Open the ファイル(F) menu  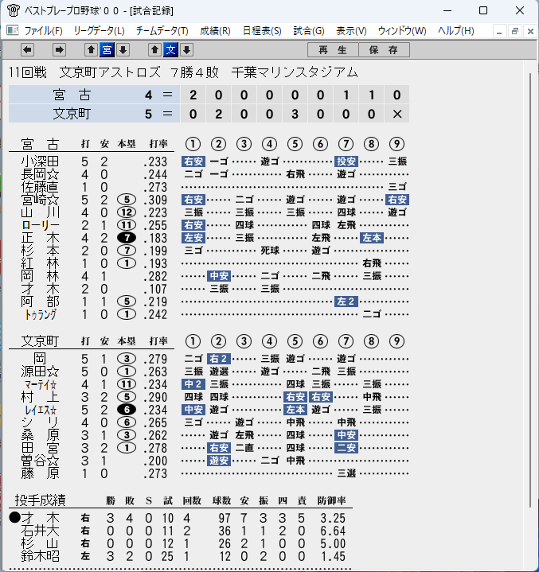(x=43, y=31)
